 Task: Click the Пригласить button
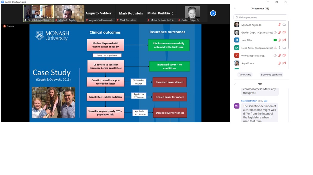click(245, 74)
